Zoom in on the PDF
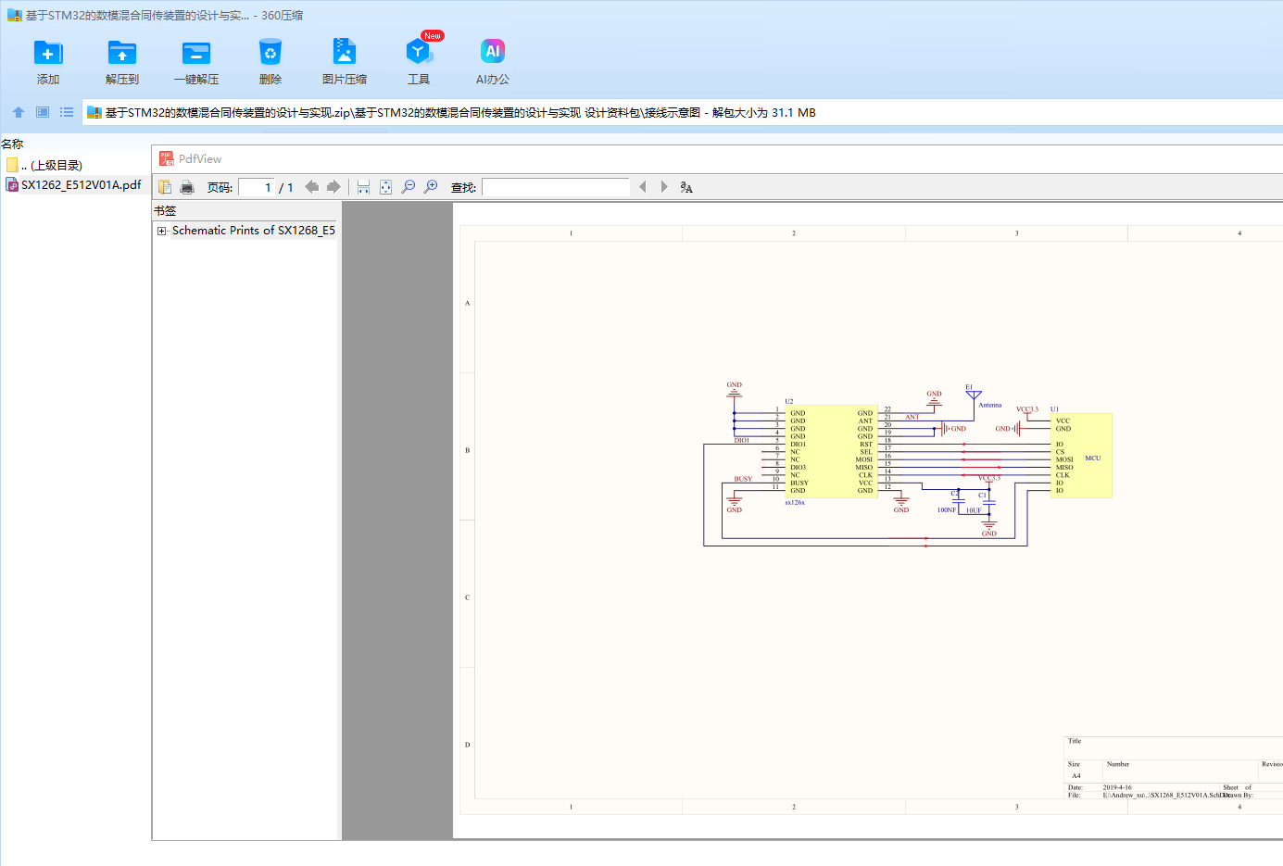 [x=431, y=187]
